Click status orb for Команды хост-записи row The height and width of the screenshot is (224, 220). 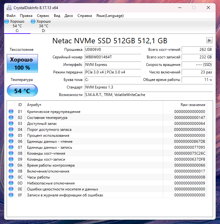11,159
